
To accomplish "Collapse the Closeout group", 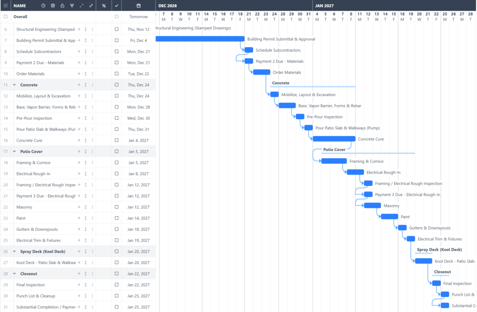I will tap(14, 273).
